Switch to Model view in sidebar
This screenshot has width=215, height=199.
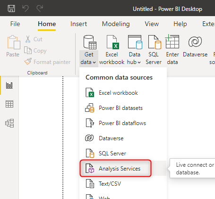point(9,123)
